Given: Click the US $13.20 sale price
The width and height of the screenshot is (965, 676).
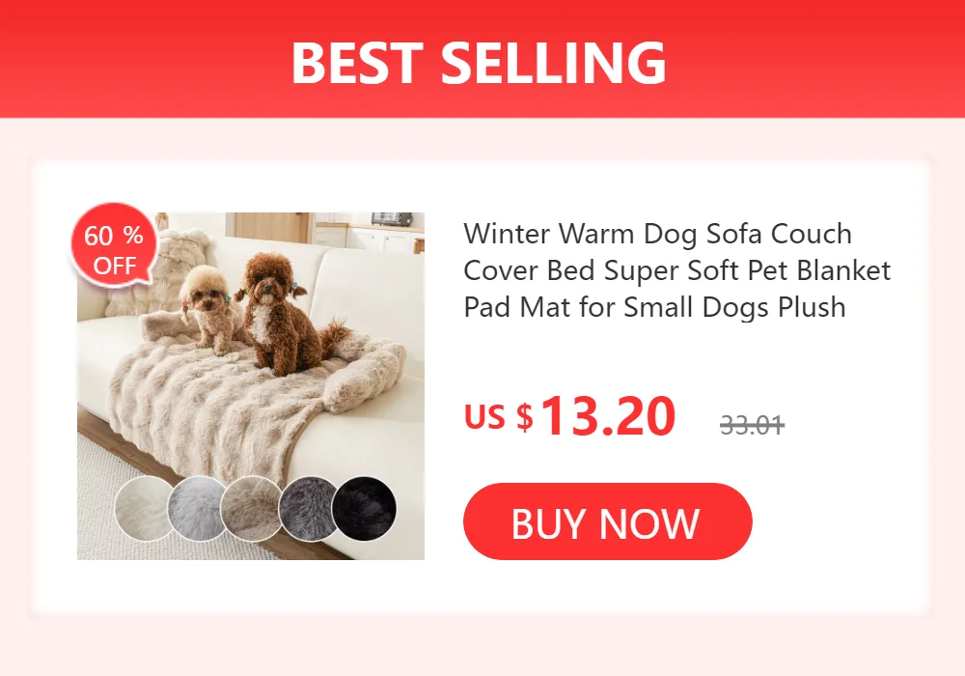Looking at the screenshot, I should [x=570, y=417].
